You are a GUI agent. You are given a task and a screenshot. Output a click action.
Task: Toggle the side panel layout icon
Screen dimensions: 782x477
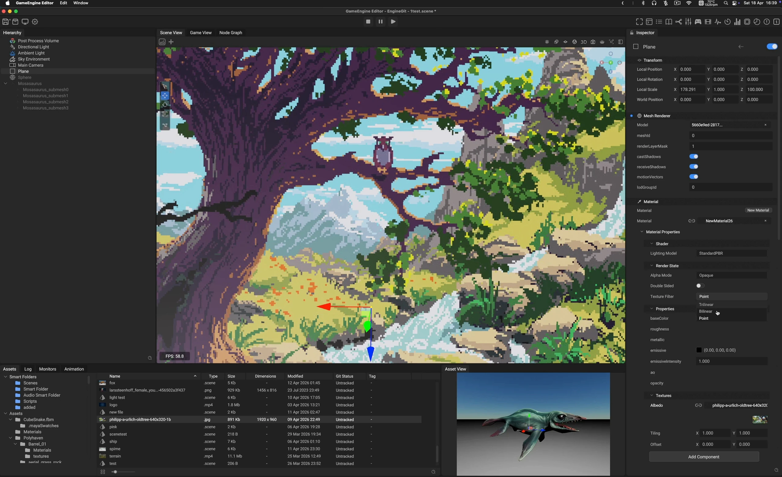[x=621, y=42]
